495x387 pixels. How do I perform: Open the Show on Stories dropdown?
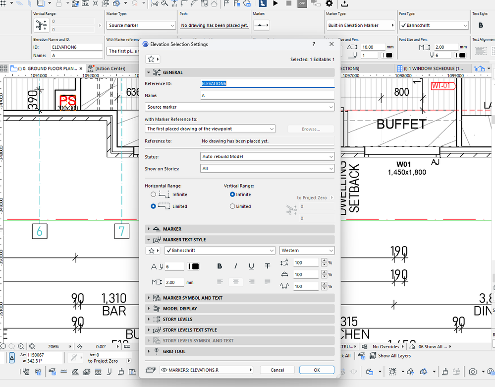pyautogui.click(x=267, y=169)
